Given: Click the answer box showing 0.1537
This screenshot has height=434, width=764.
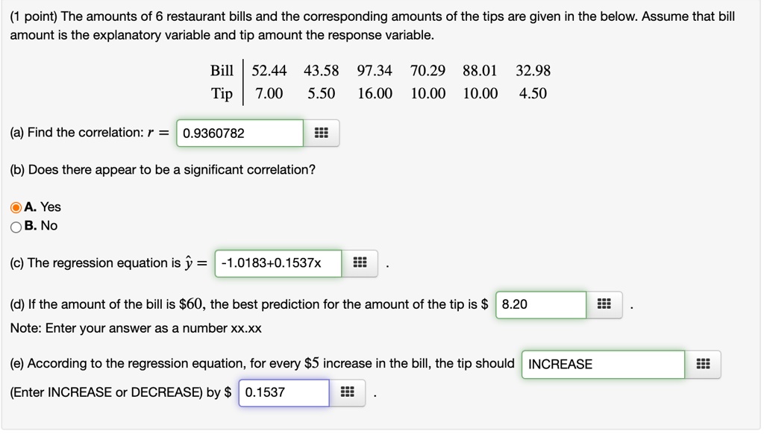Looking at the screenshot, I should 282,392.
